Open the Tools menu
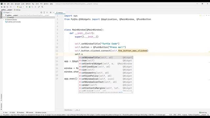Image resolution: width=210 pixels, height=118 pixels. 37,4
